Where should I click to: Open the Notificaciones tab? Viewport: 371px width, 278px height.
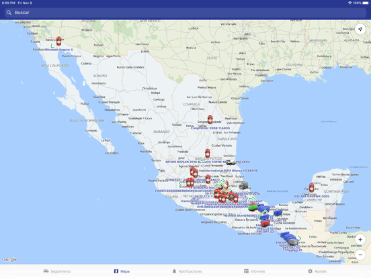click(x=187, y=271)
